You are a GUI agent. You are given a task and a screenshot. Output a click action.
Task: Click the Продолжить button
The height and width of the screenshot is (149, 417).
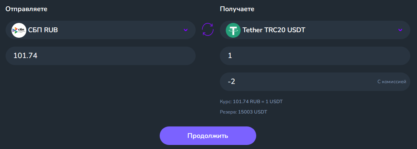pos(208,135)
